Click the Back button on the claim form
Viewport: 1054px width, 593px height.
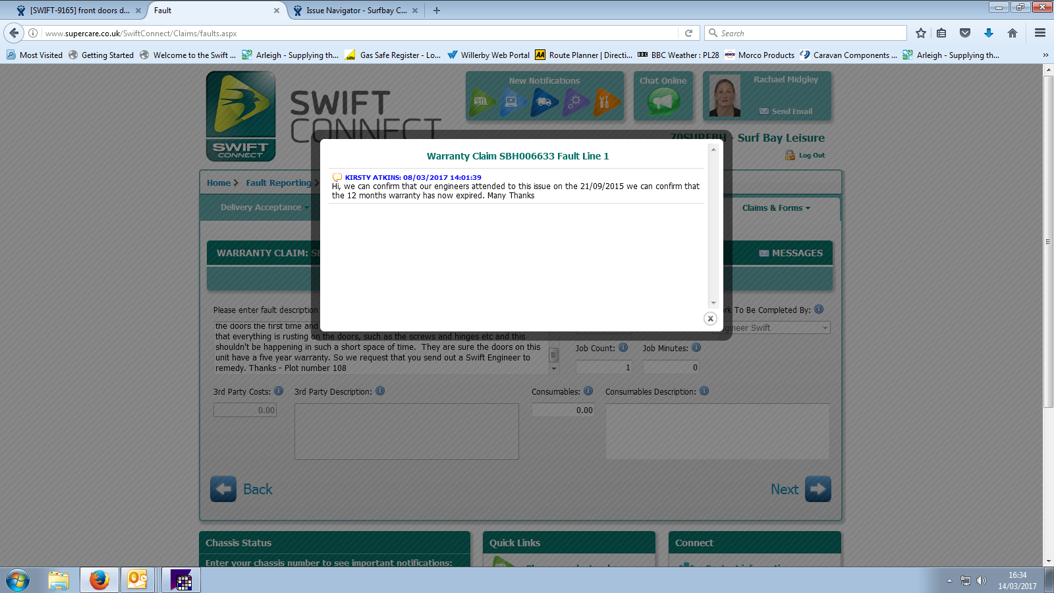coord(241,489)
